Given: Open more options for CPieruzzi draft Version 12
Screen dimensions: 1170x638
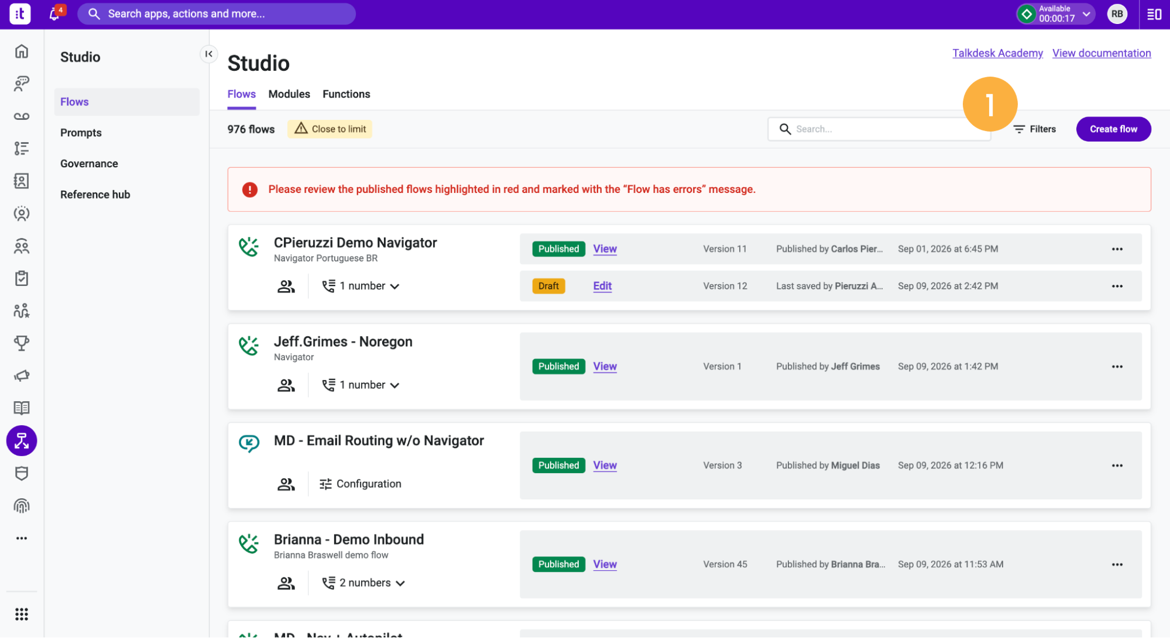Looking at the screenshot, I should [x=1117, y=287].
